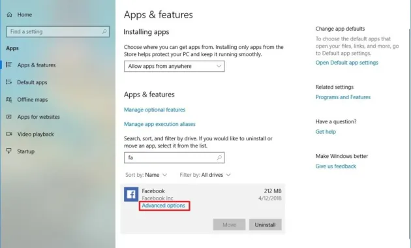Expand the Sort by Name dropdown
The height and width of the screenshot is (248, 411).
[146, 175]
